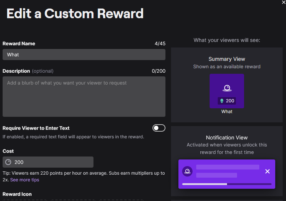Click the What label under reward tile

click(x=227, y=111)
